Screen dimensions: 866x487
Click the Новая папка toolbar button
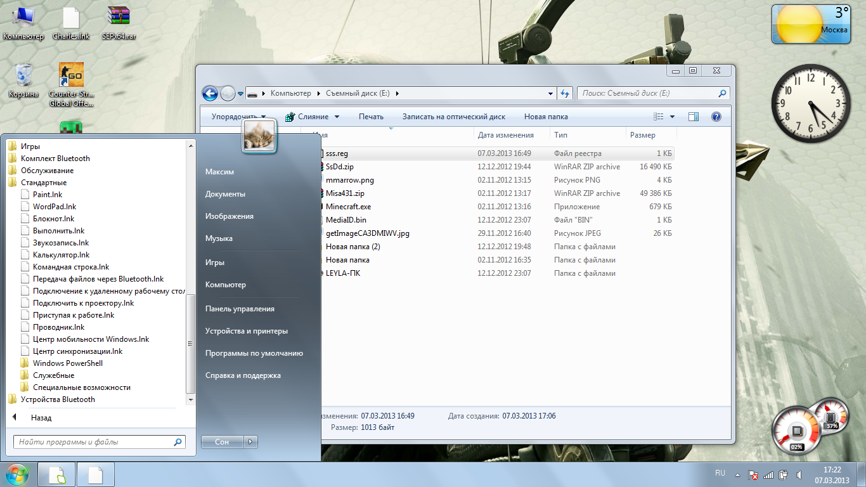[x=546, y=117]
